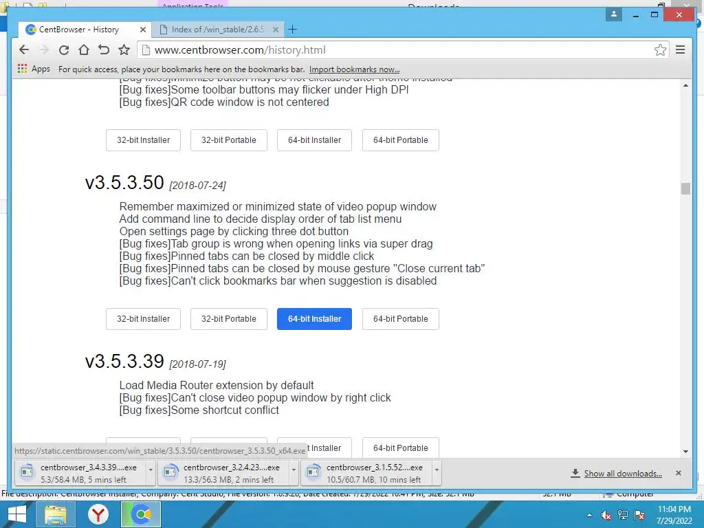Switch to Index of /win_stable tab
The image size is (704, 528).
point(217,30)
